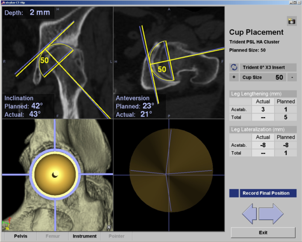Increase cup size with plus button
Viewport: 302px width, 242px height.
pyautogui.click(x=234, y=77)
